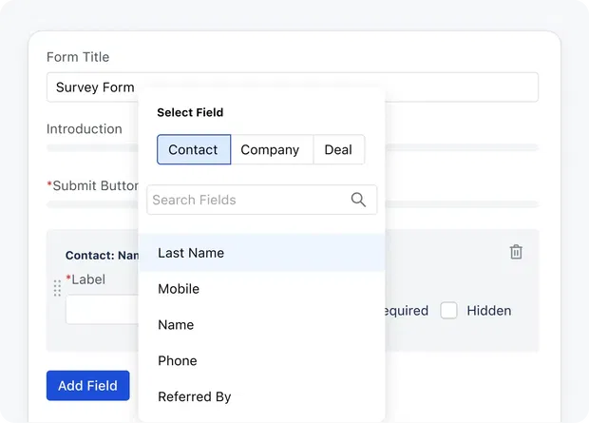Screen dimensions: 589x423
Task: Switch to the Company tab
Action: tap(272, 149)
